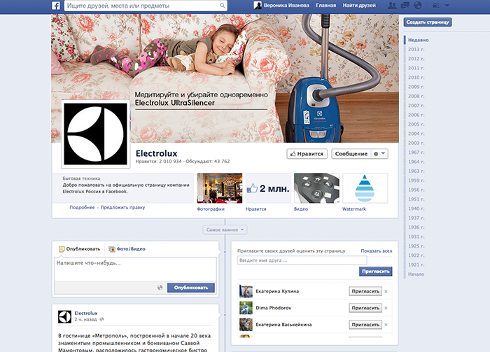Invite Екатерина Кулина with Пригласить
Image resolution: width=490 pixels, height=352 pixels.
click(x=365, y=291)
